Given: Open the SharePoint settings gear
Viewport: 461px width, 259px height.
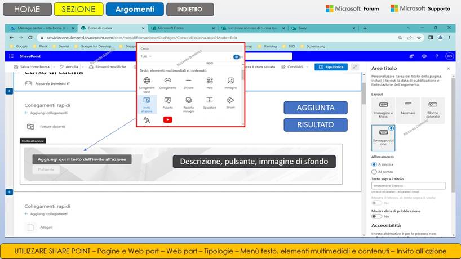Looking at the screenshot, I should point(424,56).
